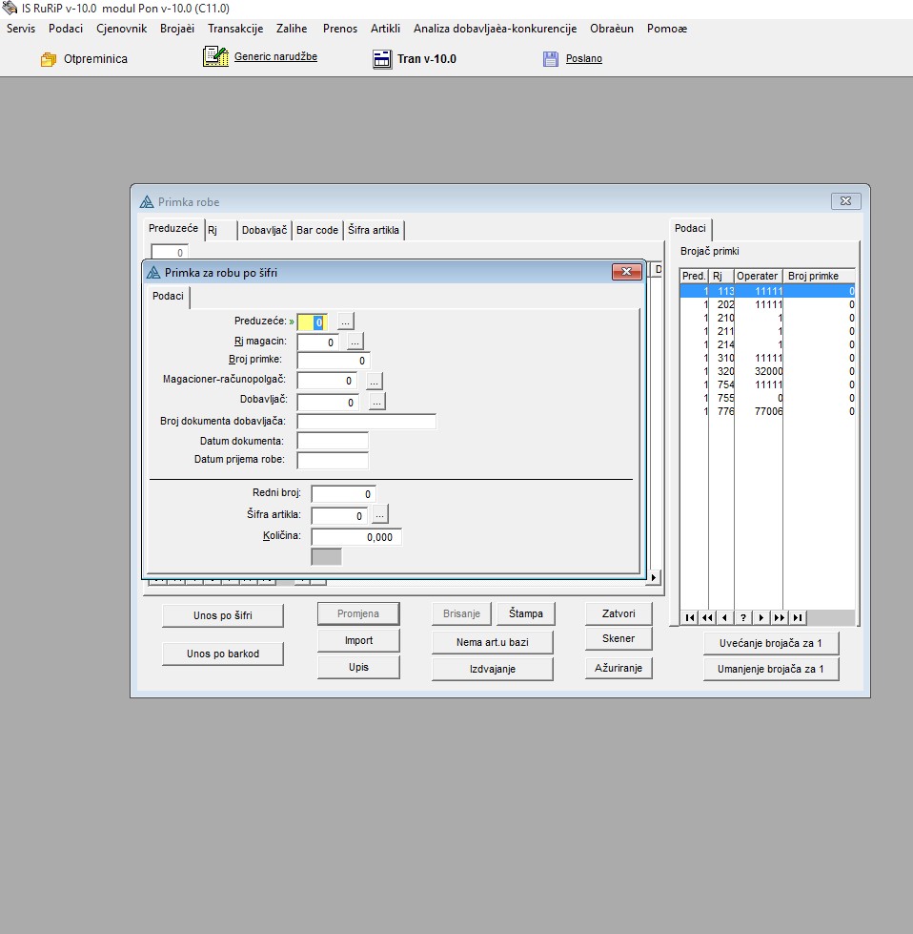Click the Otpreminica folder icon
Image resolution: width=913 pixels, height=934 pixels.
(49, 59)
